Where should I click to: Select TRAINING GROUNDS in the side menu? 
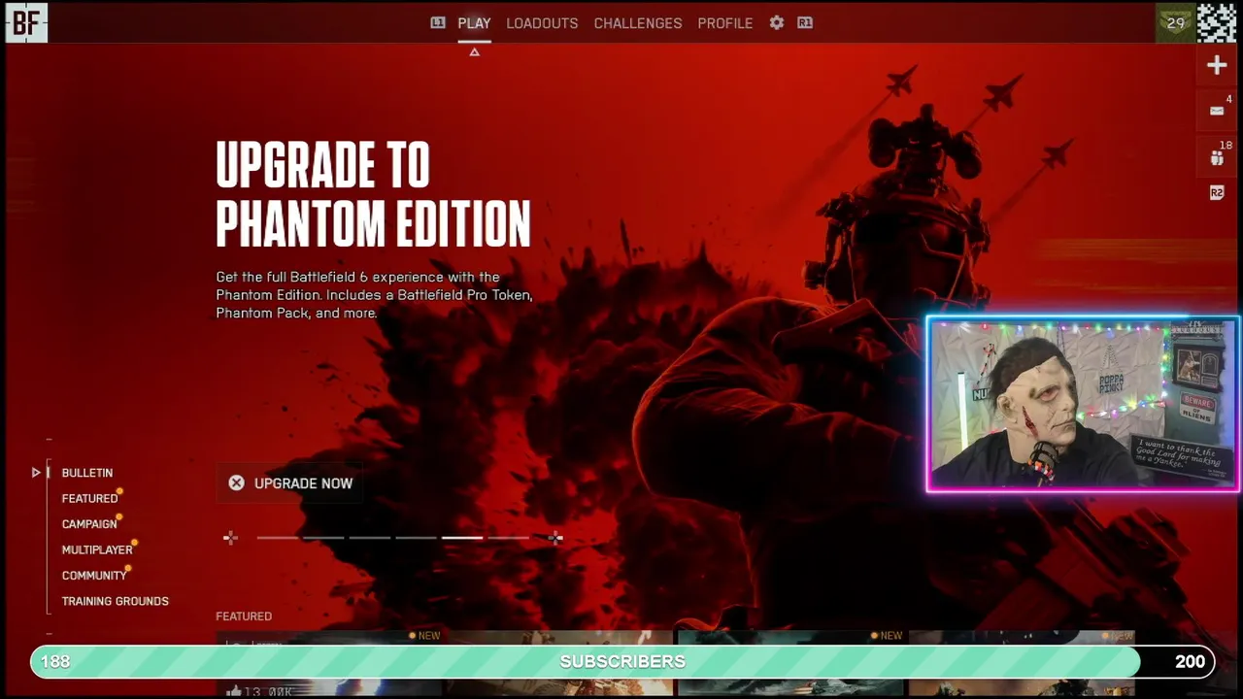pyautogui.click(x=116, y=602)
